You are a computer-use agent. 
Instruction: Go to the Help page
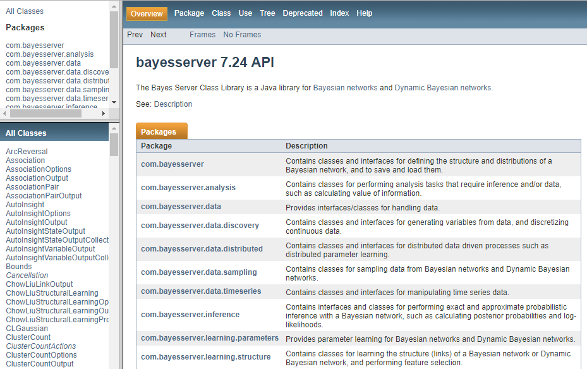[364, 13]
